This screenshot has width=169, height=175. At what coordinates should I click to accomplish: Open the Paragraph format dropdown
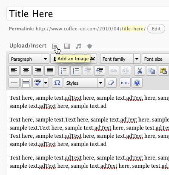29,59
